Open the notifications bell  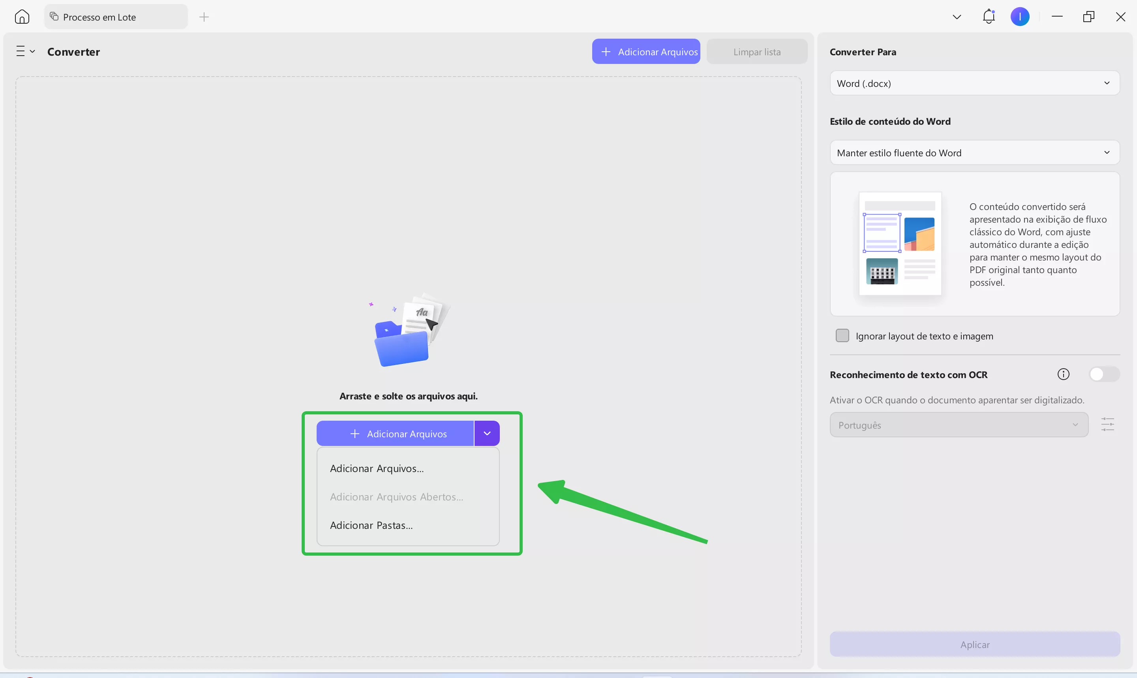[x=989, y=17]
